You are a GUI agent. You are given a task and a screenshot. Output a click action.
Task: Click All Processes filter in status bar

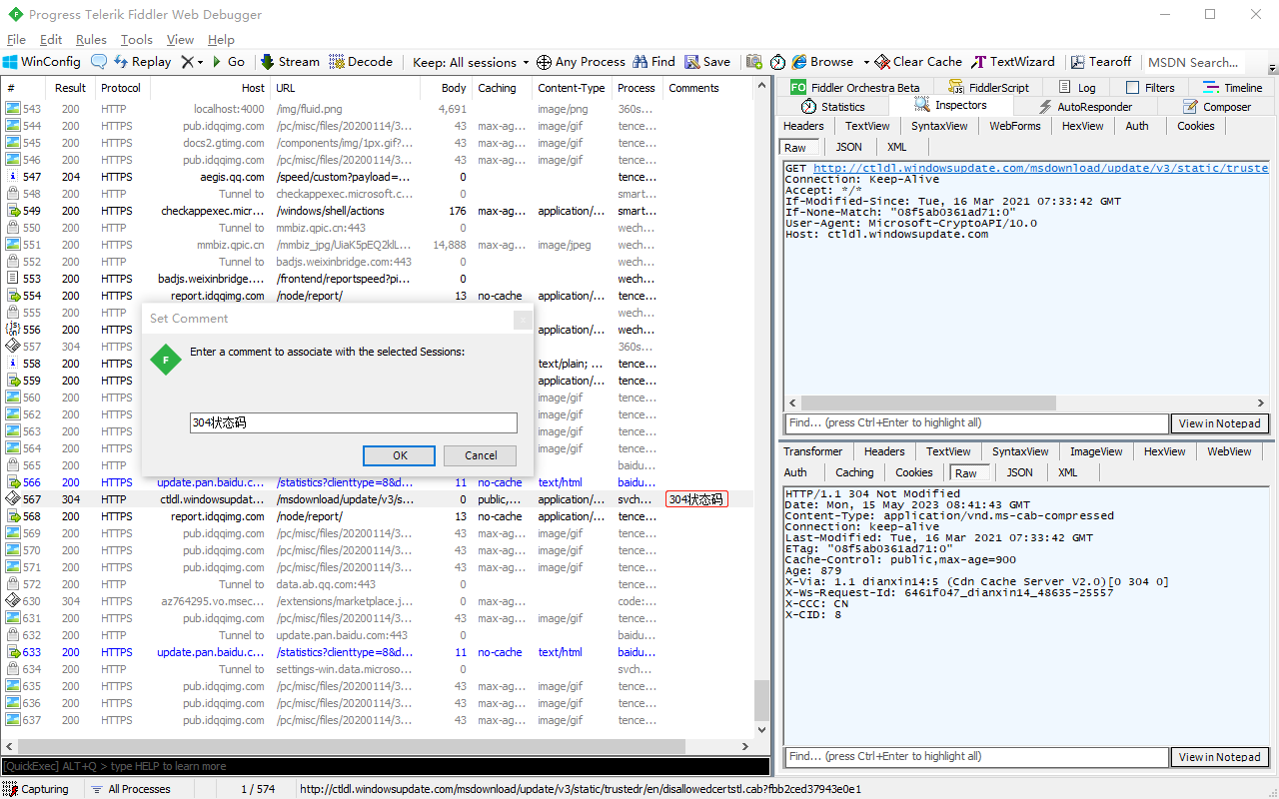(x=130, y=789)
